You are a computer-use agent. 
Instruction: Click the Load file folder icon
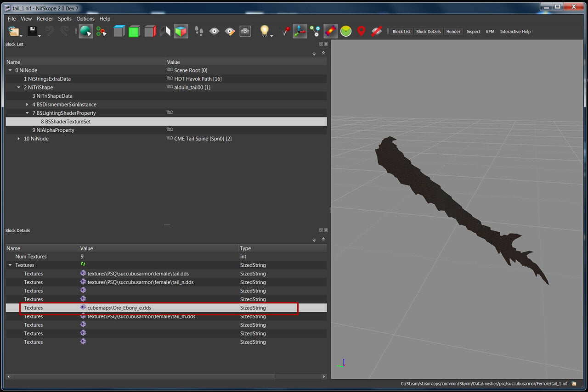(x=14, y=31)
